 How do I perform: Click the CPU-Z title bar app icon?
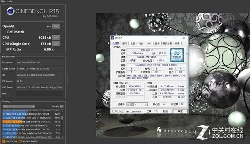tap(112, 38)
